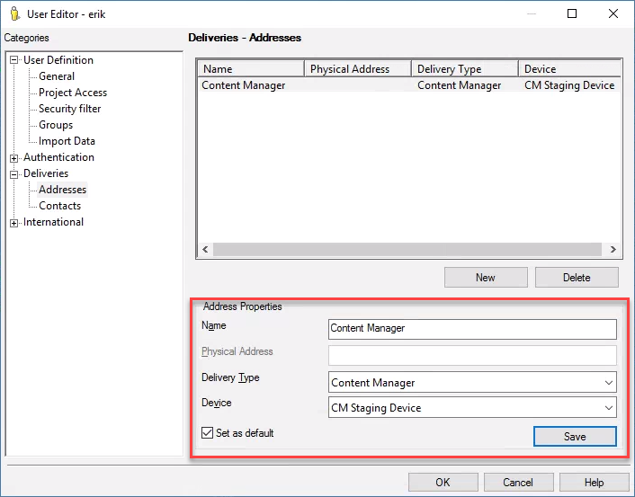
Task: Sort by the Name column header
Action: [251, 69]
